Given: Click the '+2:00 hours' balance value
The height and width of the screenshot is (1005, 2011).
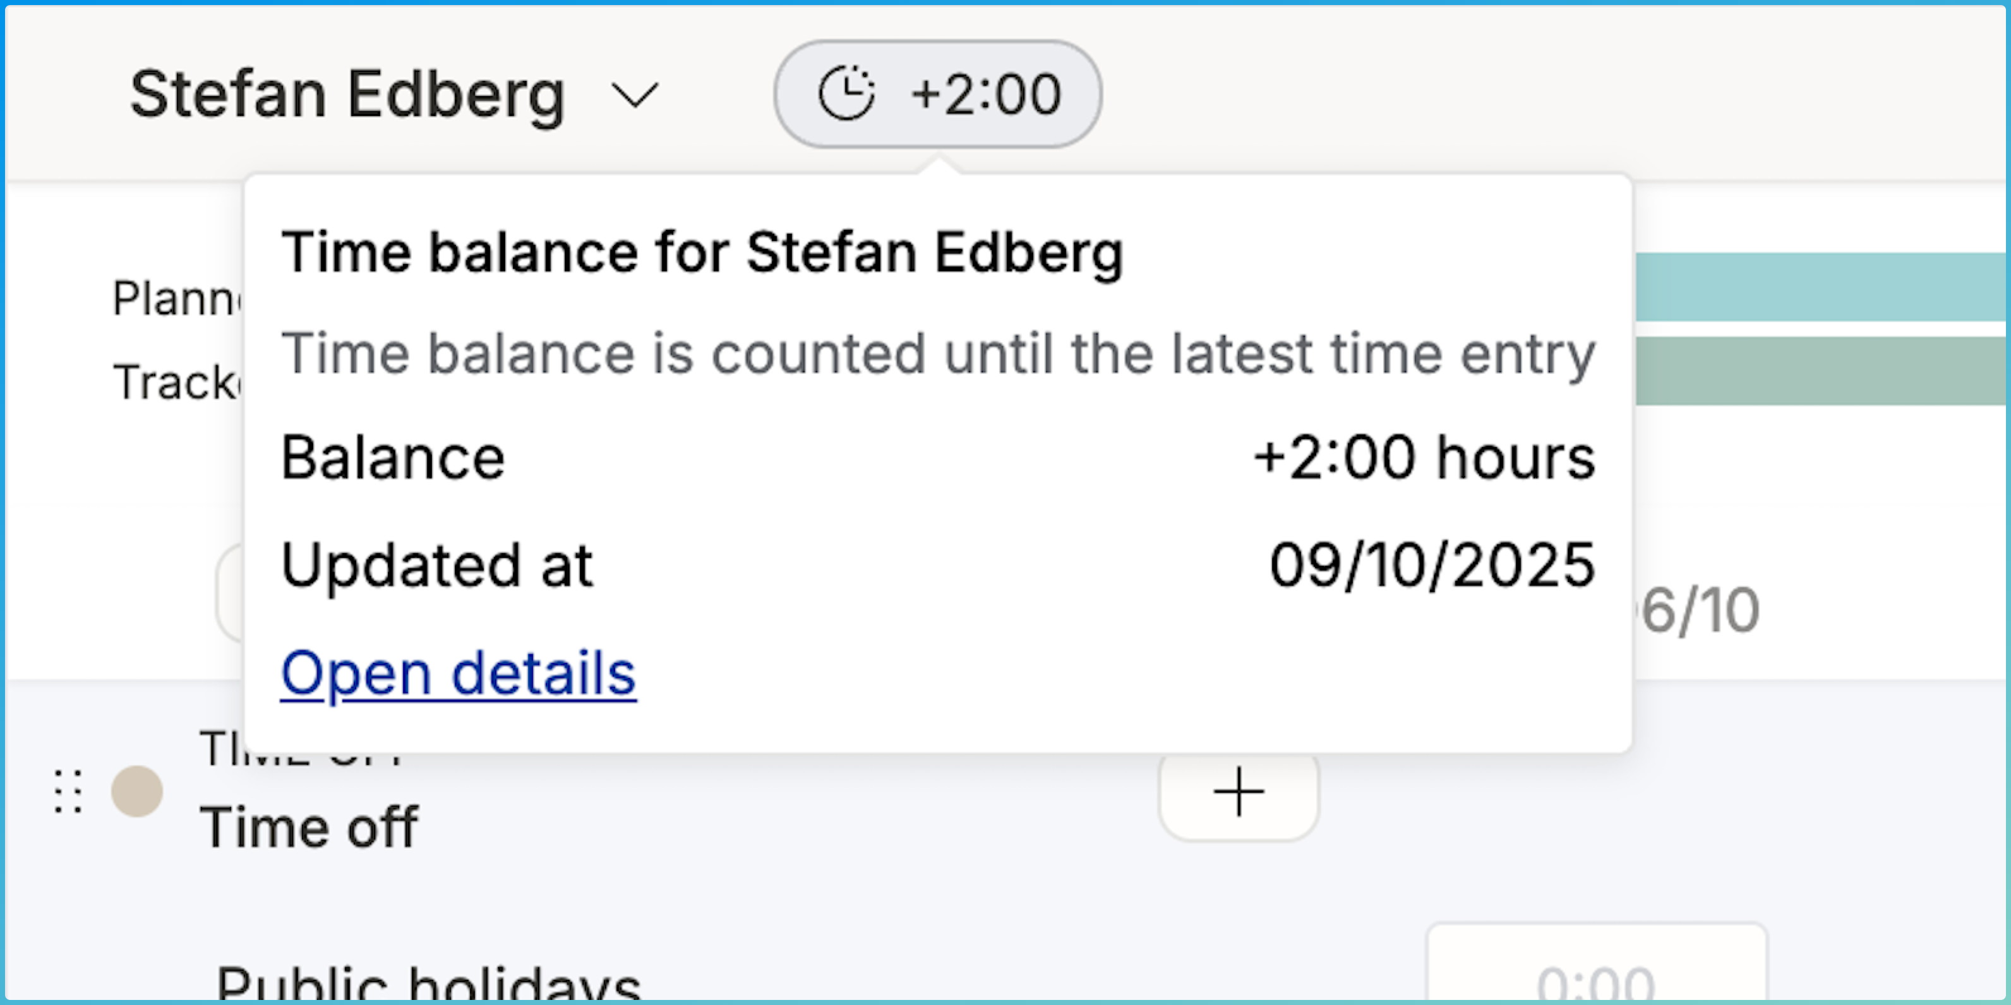Looking at the screenshot, I should click(x=1424, y=457).
